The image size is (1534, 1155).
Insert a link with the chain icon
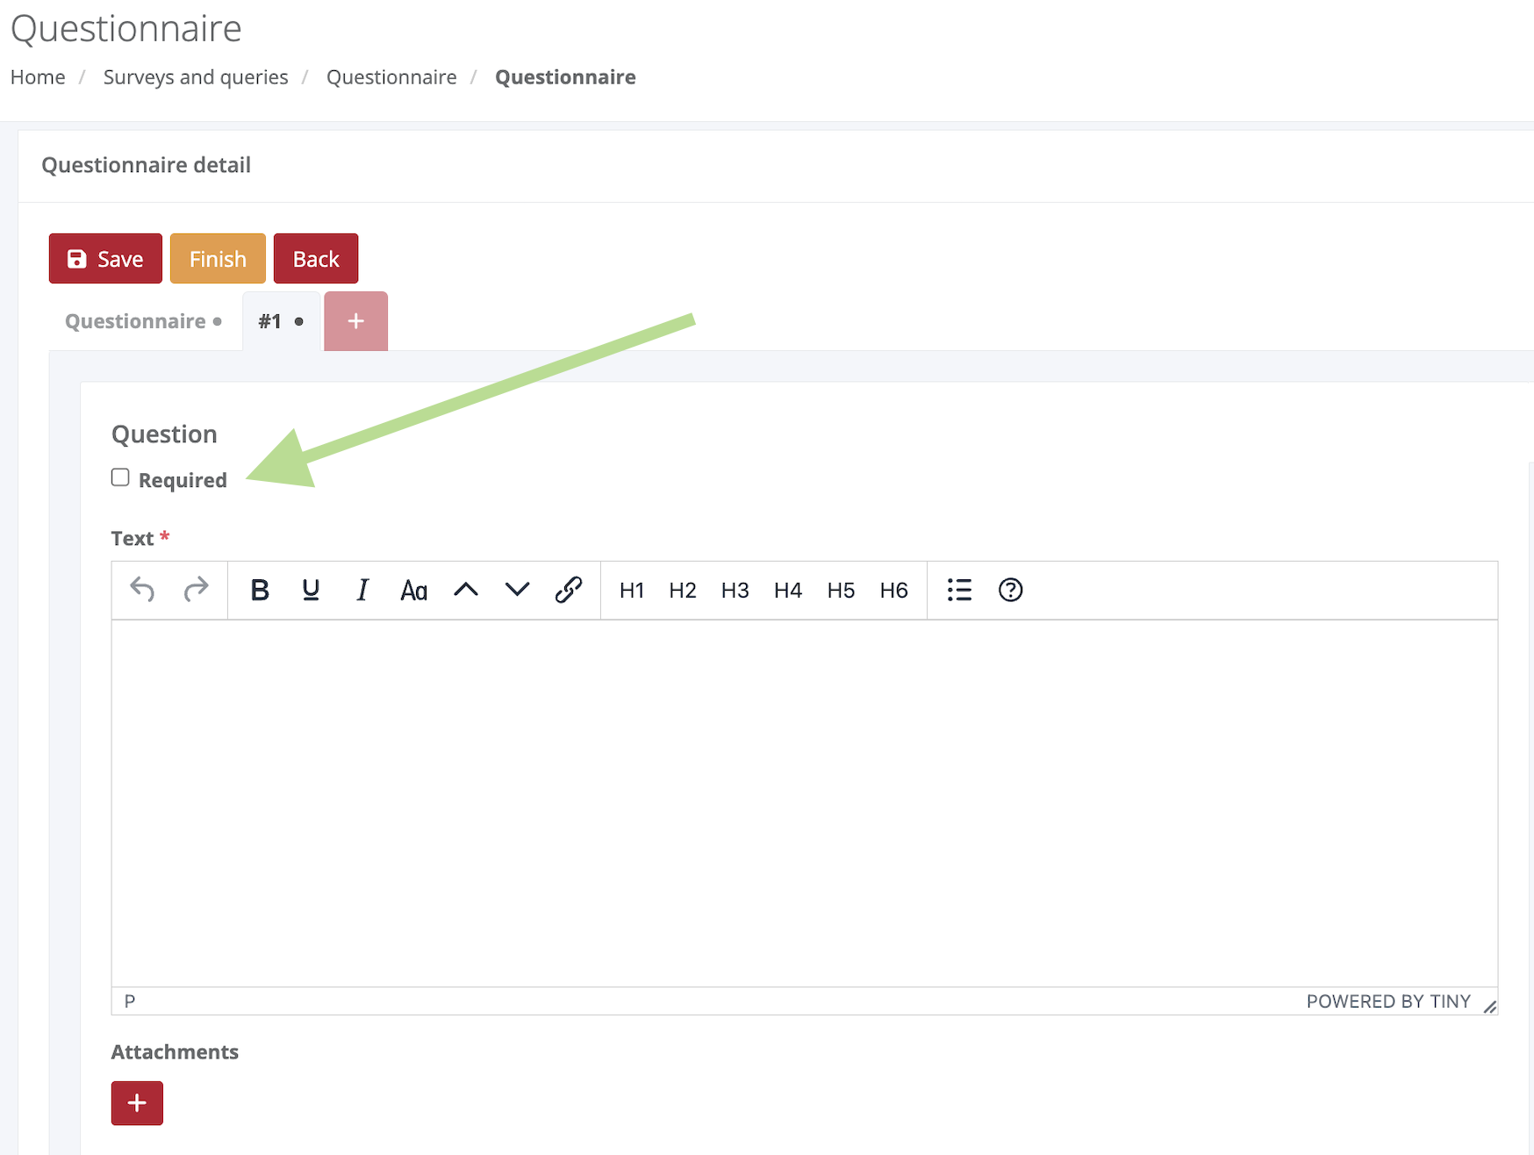click(569, 590)
